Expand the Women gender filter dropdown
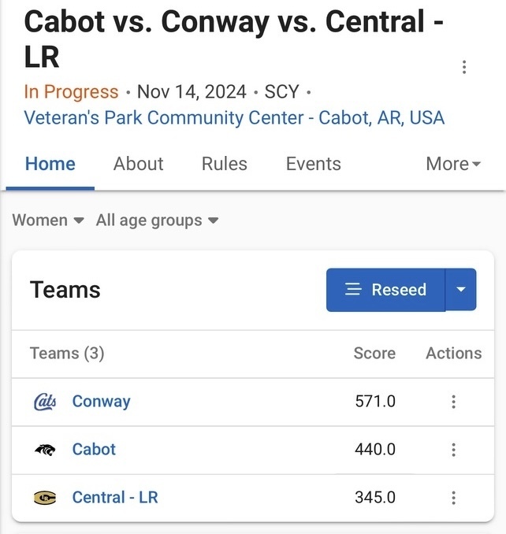The width and height of the screenshot is (506, 534). click(48, 221)
